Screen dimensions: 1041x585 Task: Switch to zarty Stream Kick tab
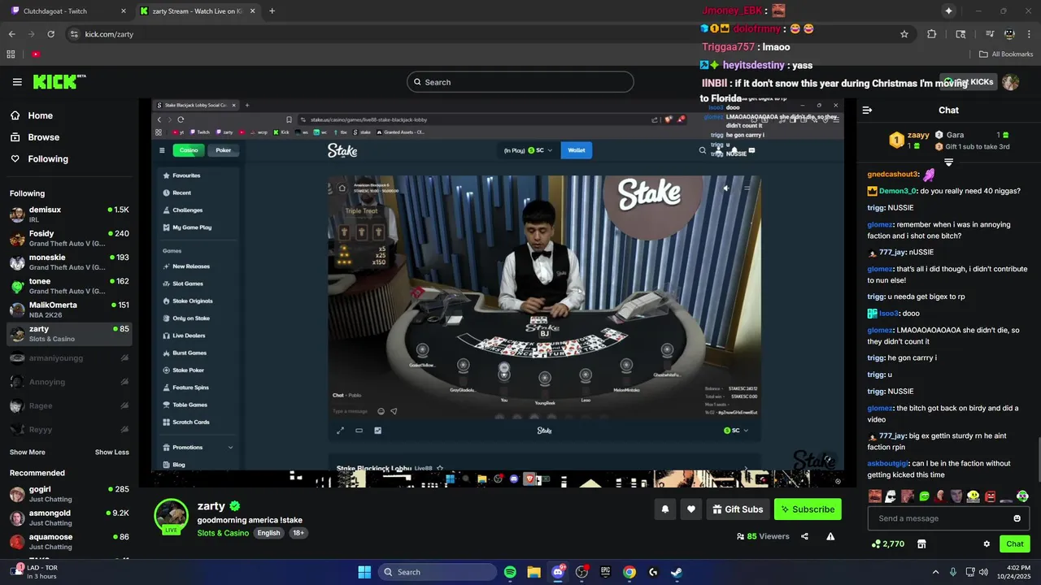point(197,11)
